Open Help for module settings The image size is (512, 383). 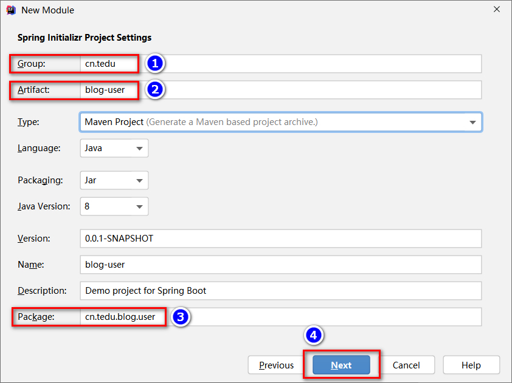click(471, 365)
